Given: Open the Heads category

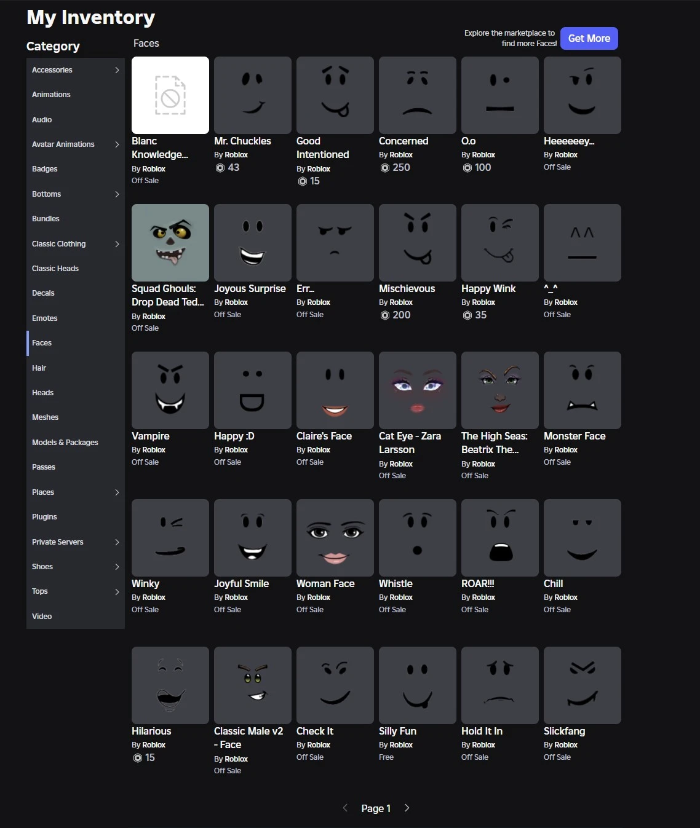Looking at the screenshot, I should pos(76,393).
